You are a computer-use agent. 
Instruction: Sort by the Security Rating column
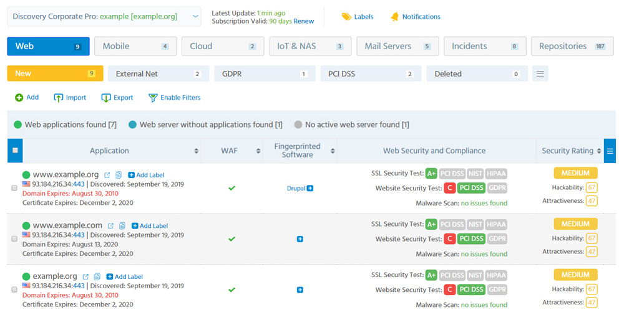[599, 151]
